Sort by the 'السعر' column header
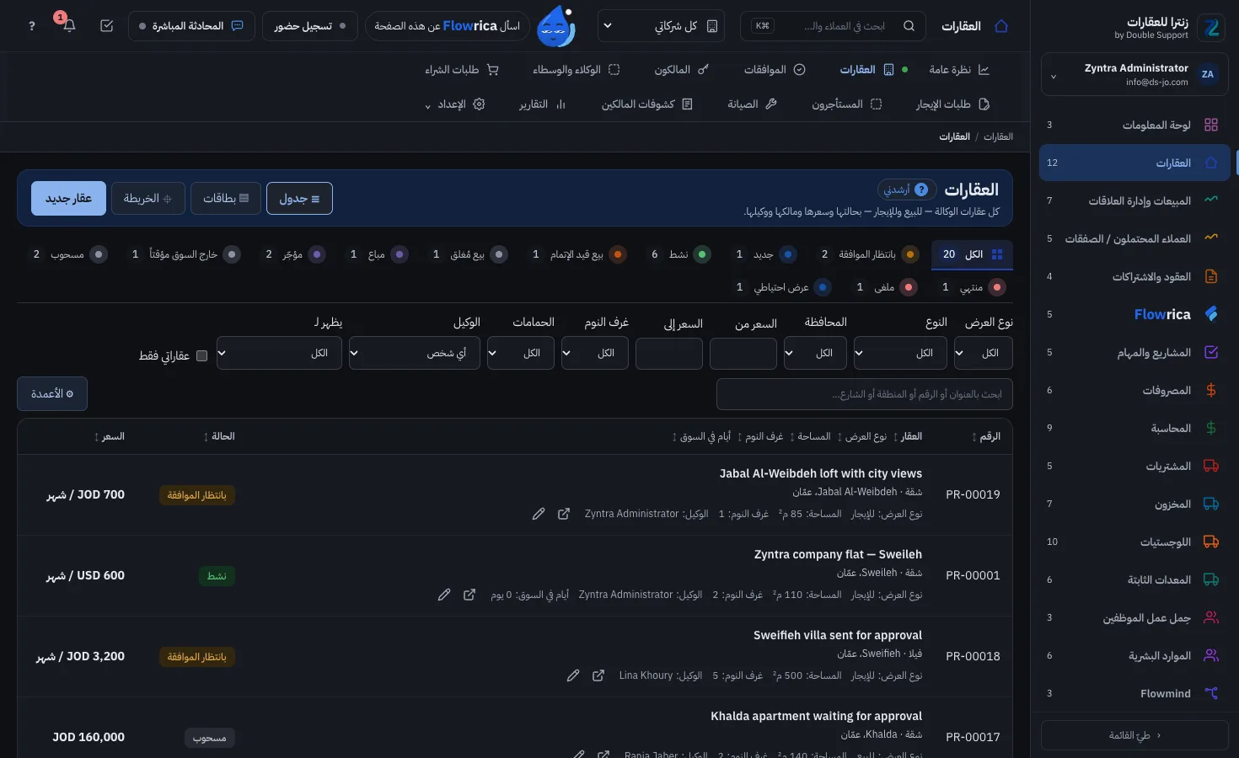 point(110,436)
